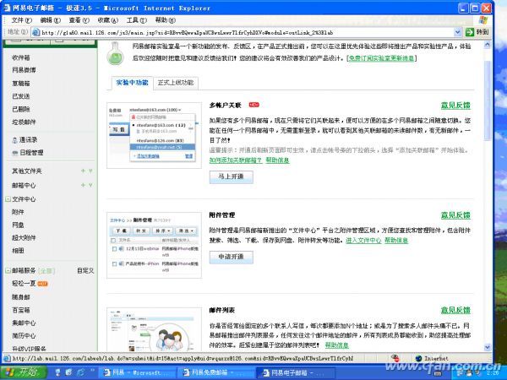This screenshot has width=507, height=380.
Task: Switch to the 网易电子邮箱 taskbar window
Action: [x=295, y=372]
